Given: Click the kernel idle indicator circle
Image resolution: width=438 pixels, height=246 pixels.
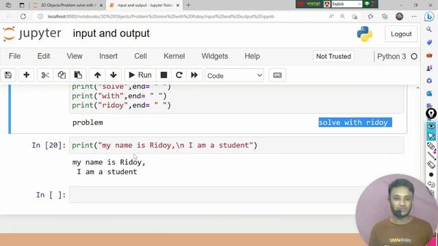Looking at the screenshot, I should pos(414,57).
